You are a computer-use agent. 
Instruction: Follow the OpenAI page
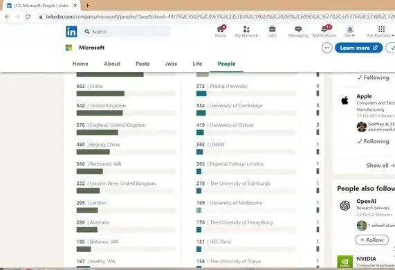click(371, 240)
